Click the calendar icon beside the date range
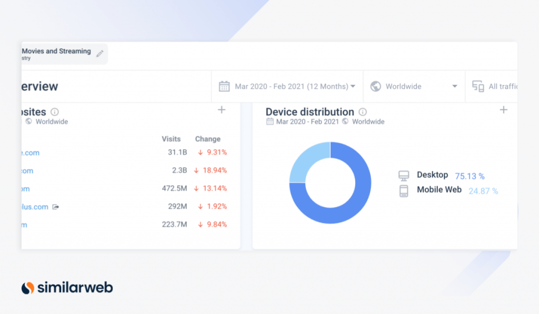 point(225,86)
